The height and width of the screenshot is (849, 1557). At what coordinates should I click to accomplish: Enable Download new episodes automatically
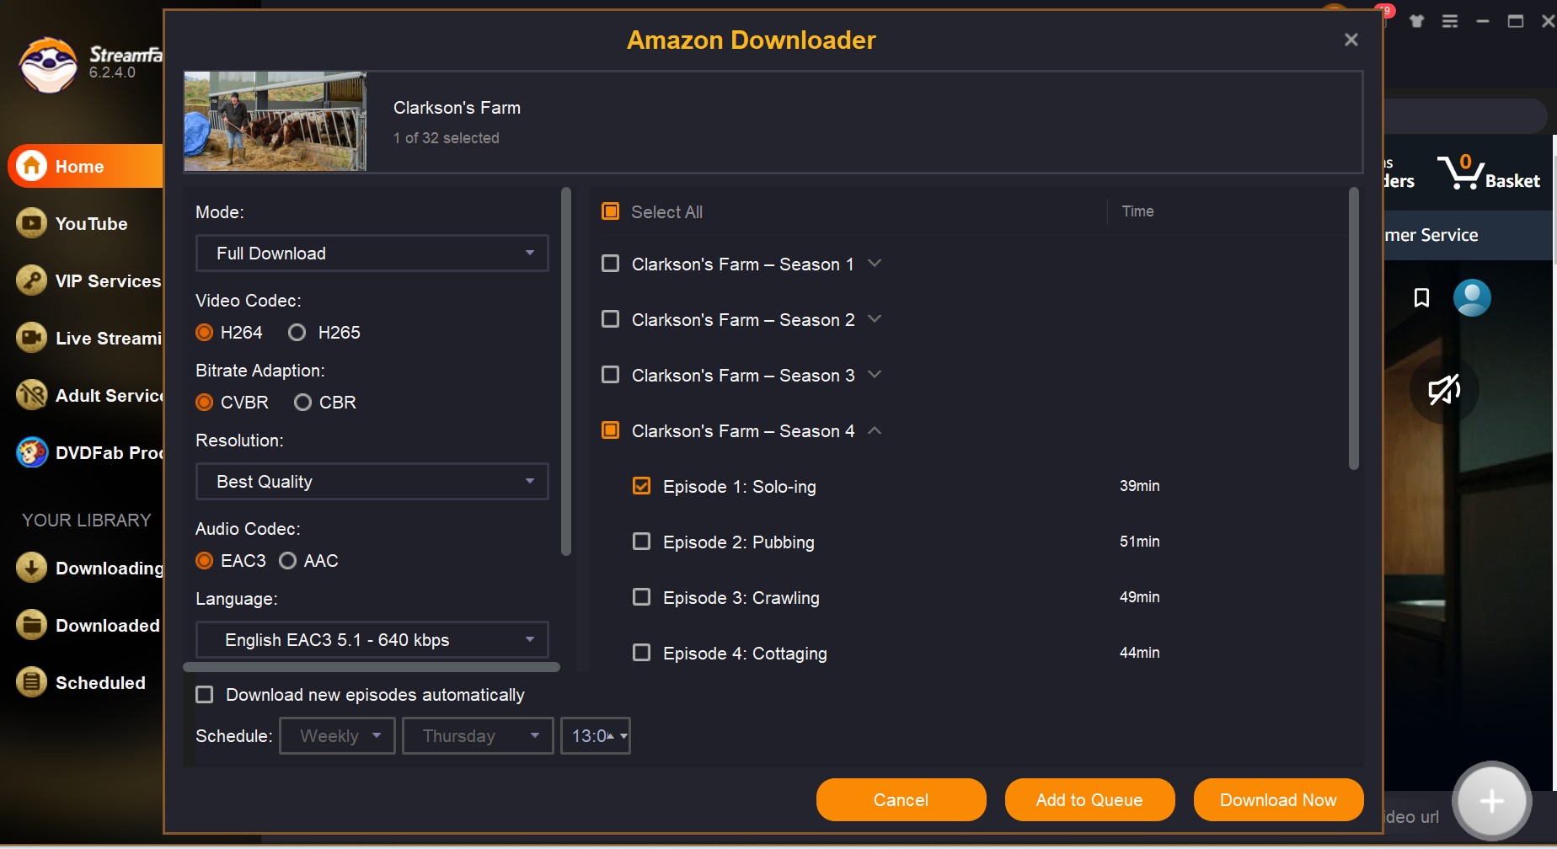coord(205,695)
